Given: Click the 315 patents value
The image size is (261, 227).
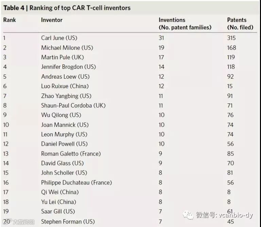Looking at the screenshot, I should click(231, 38).
